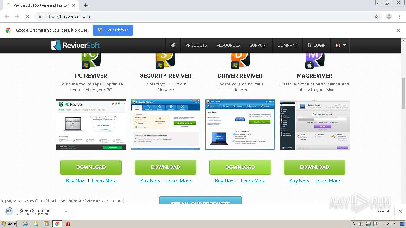Click LOGIN in the navigation bar
This screenshot has height=228, width=406.
click(317, 45)
